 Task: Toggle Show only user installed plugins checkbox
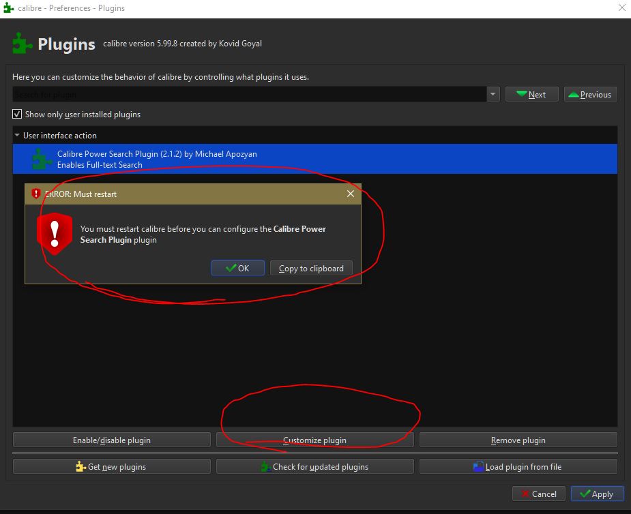(x=17, y=115)
